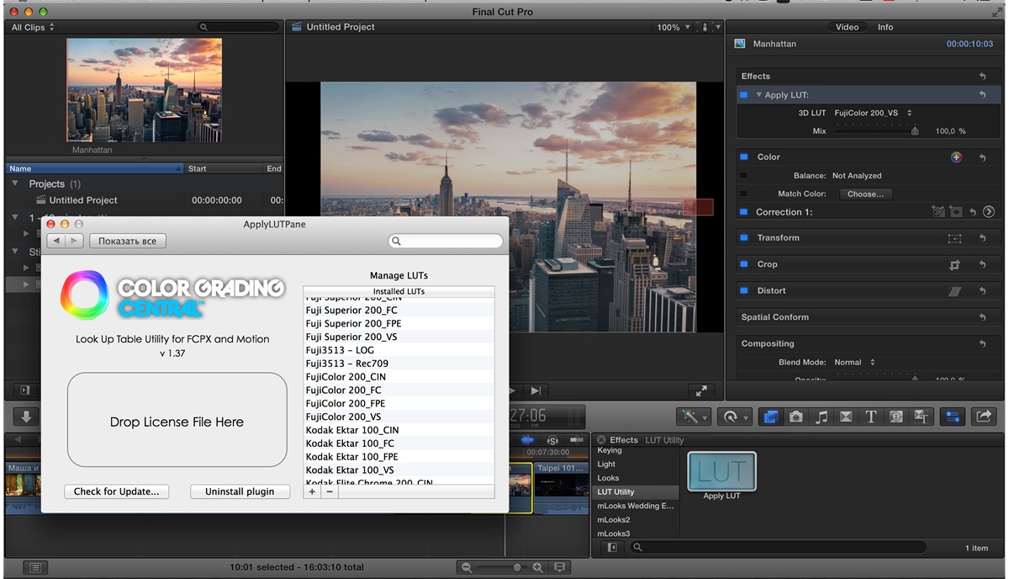This screenshot has height=579, width=1009.
Task: Open the Music and Sound browser
Action: 821,417
